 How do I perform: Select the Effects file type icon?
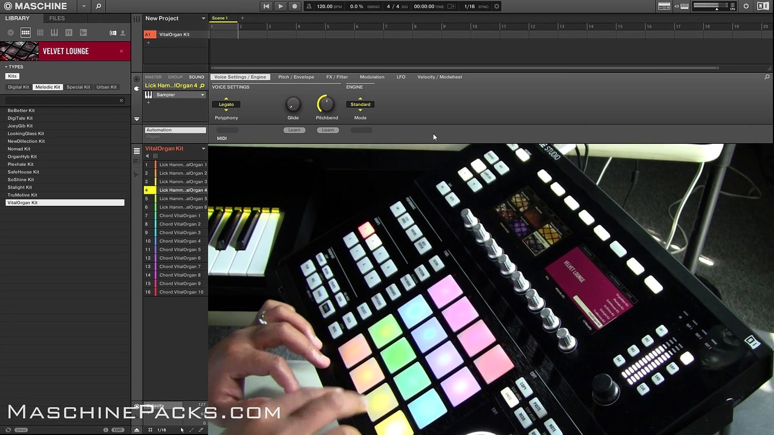coord(69,33)
